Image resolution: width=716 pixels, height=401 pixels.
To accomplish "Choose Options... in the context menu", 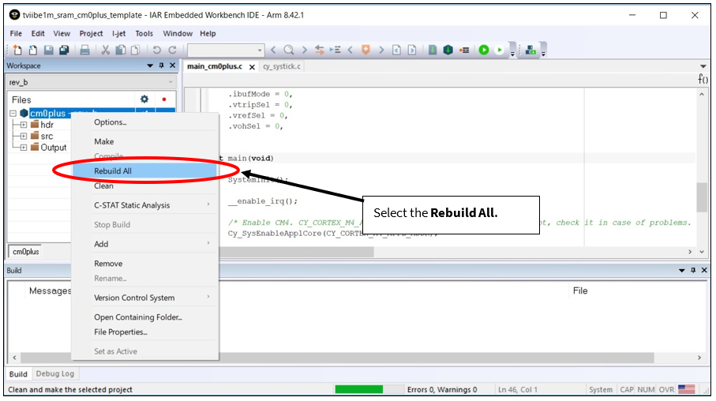I will (x=145, y=122).
